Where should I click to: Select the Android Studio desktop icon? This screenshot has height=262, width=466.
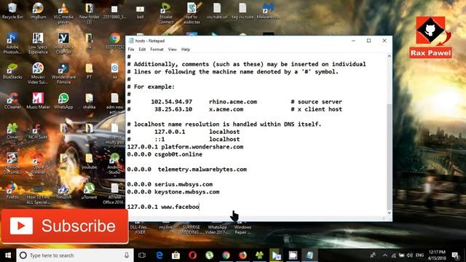coord(115,163)
